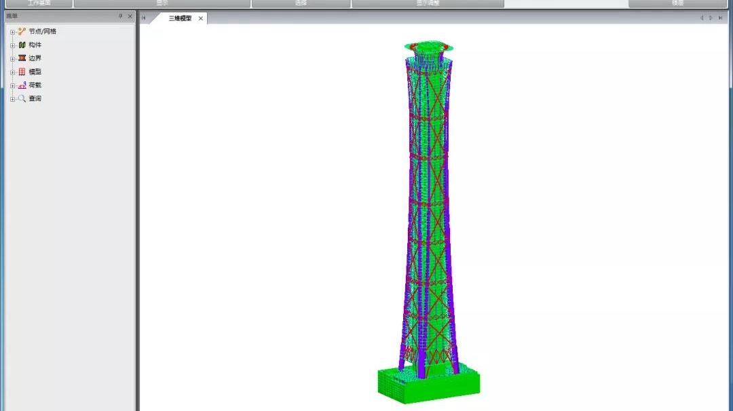Image resolution: width=733 pixels, height=411 pixels.
Task: Expand the 边界 tree node
Action: (13, 59)
